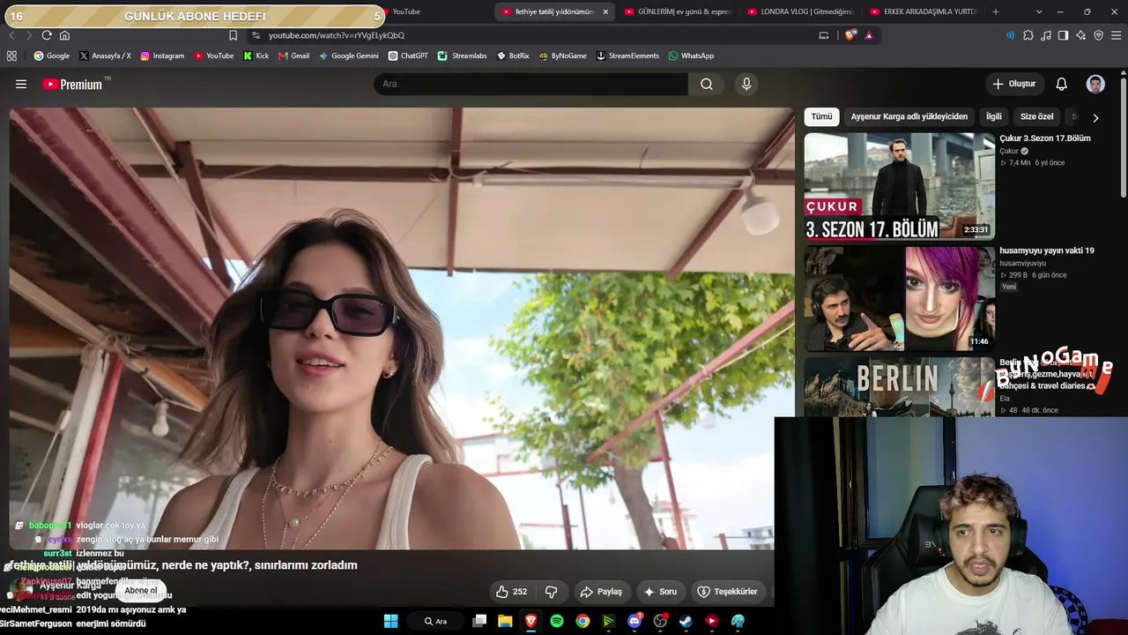Go to the browser home page

coord(64,35)
